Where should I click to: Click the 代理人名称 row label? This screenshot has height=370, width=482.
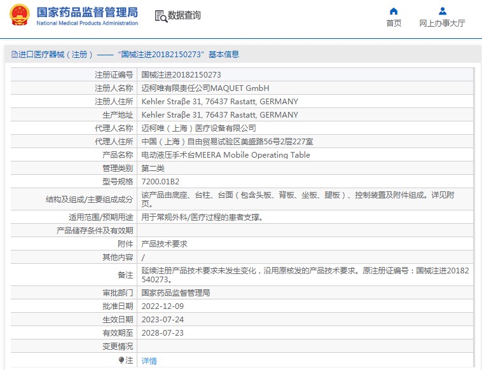pos(114,128)
